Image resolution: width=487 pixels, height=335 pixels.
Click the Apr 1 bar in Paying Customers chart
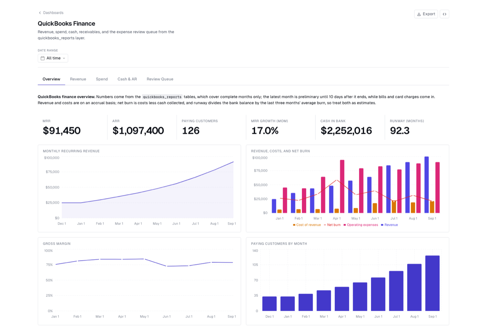pos(342,299)
